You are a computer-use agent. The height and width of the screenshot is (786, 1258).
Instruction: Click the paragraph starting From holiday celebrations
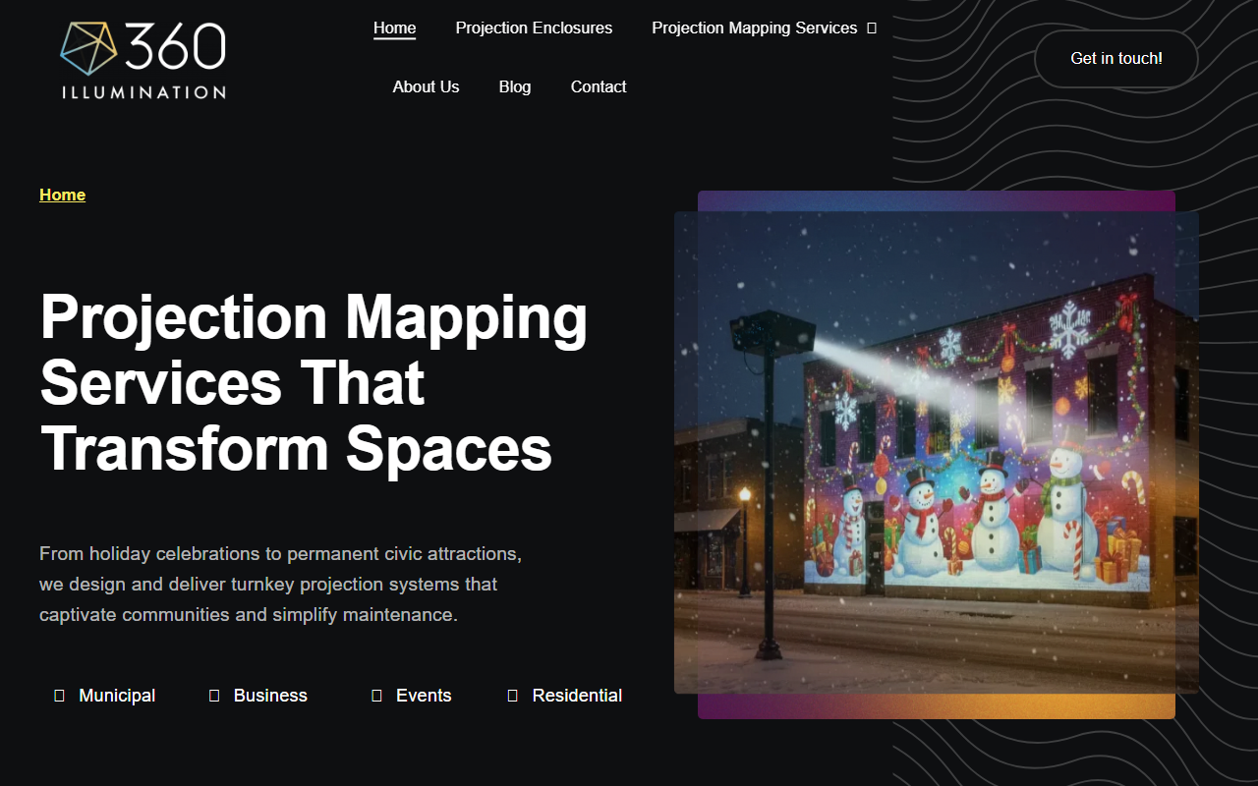coord(281,585)
